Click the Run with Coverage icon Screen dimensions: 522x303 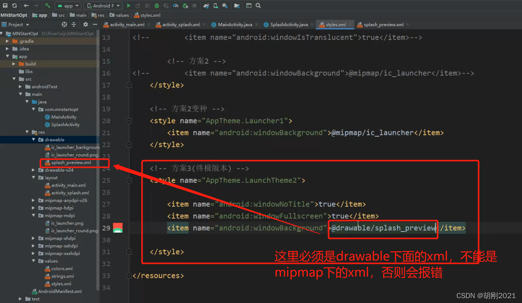coord(166,6)
